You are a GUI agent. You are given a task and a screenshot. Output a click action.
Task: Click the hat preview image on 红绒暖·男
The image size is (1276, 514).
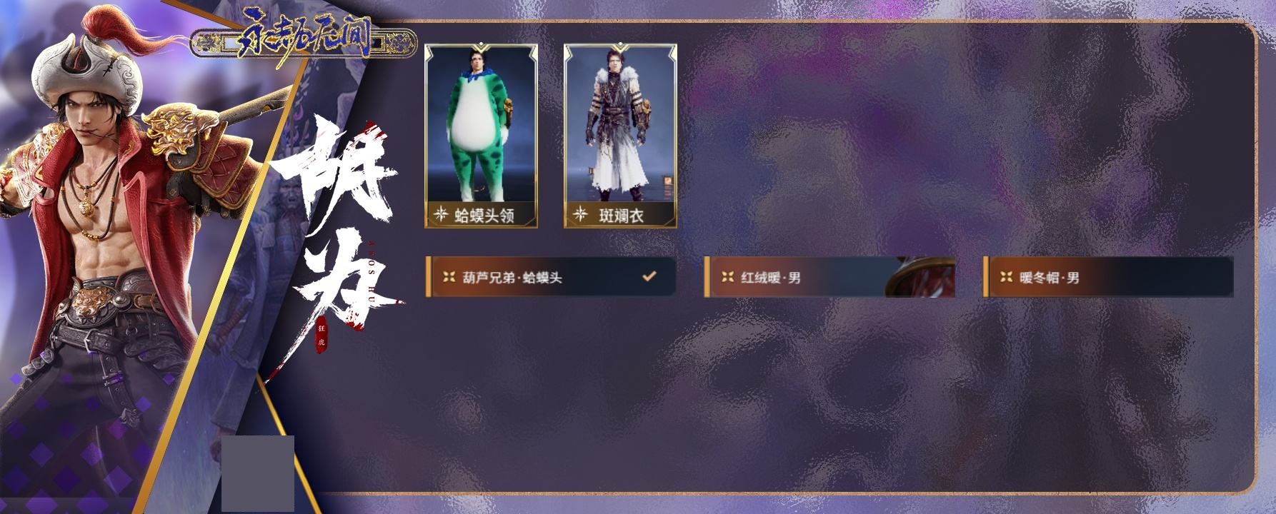tap(920, 277)
